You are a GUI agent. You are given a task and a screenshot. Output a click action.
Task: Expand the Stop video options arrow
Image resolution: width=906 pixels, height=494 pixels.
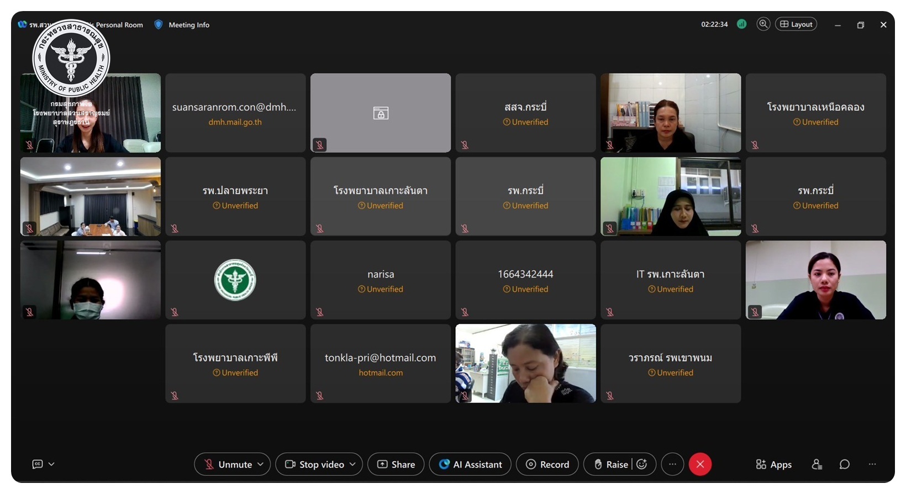352,464
